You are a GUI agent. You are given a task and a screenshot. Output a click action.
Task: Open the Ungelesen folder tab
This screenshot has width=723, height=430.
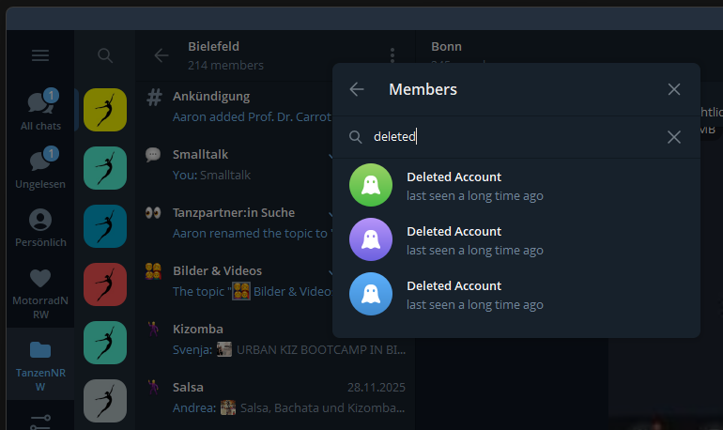tap(40, 168)
